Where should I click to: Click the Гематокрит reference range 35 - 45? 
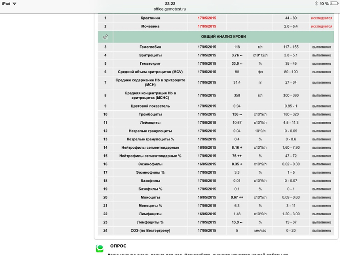coord(291,64)
